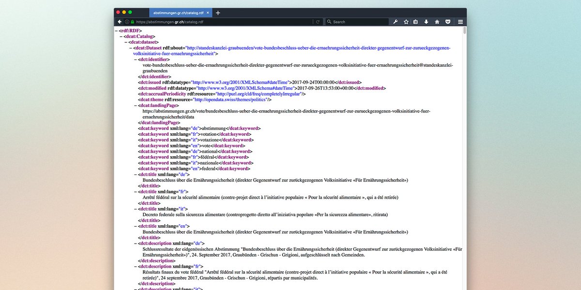Open the hamburger application menu
The width and height of the screenshot is (581, 290).
(460, 22)
